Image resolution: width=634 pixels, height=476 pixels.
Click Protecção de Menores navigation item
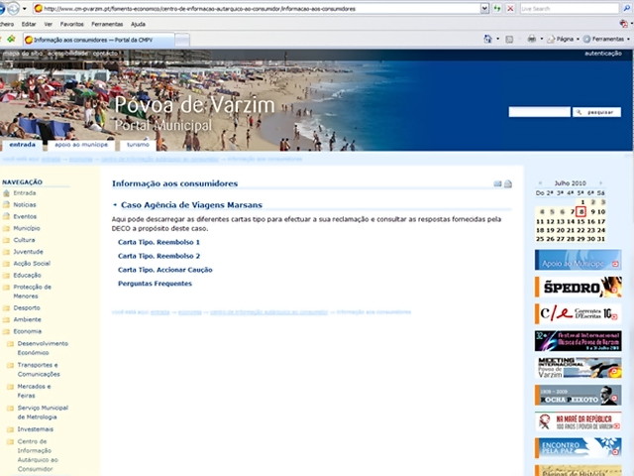point(33,292)
